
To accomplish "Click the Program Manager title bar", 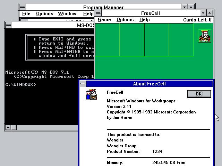I will (103, 7).
